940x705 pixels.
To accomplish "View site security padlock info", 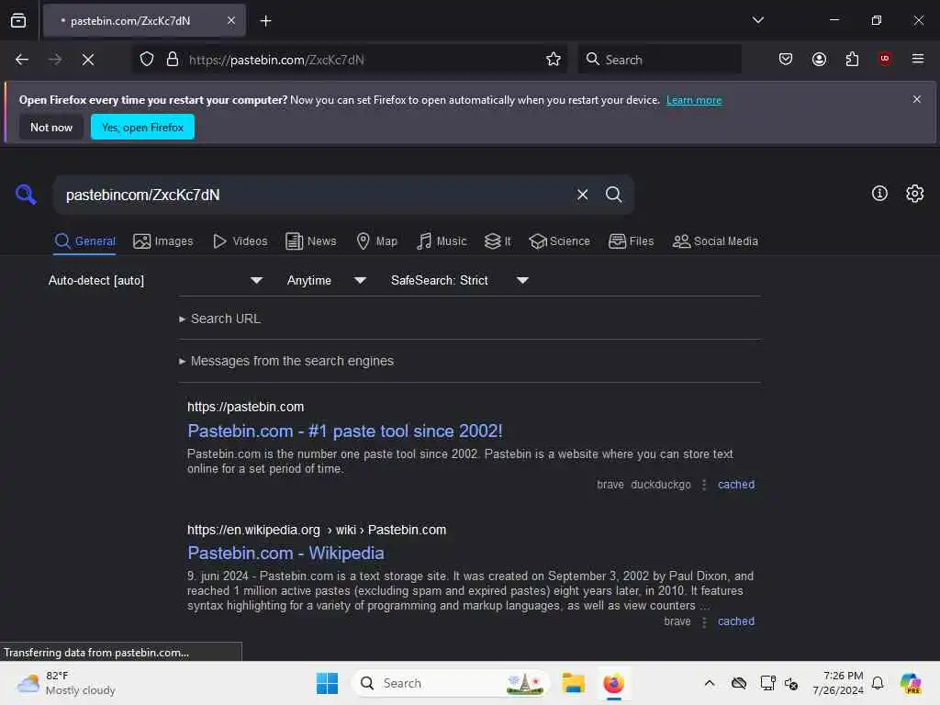I will (x=173, y=60).
